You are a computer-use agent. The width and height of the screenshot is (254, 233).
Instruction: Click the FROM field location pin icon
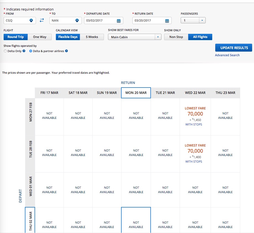tap(31, 21)
